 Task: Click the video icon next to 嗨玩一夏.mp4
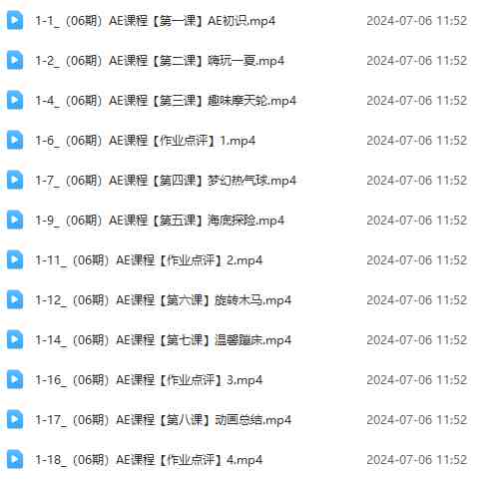tap(15, 60)
